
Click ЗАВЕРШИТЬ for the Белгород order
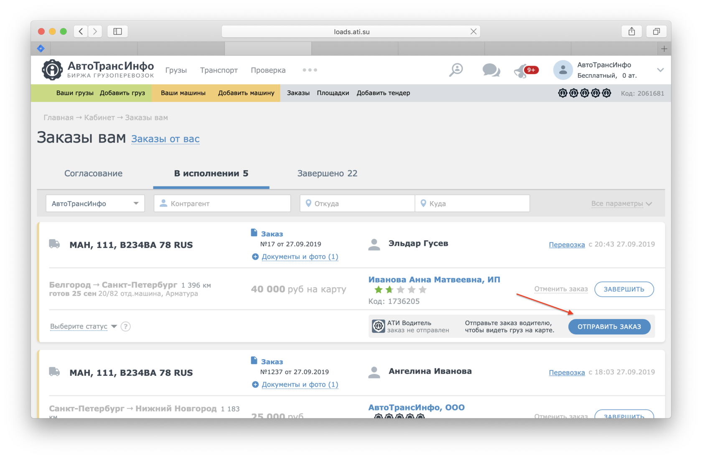624,289
